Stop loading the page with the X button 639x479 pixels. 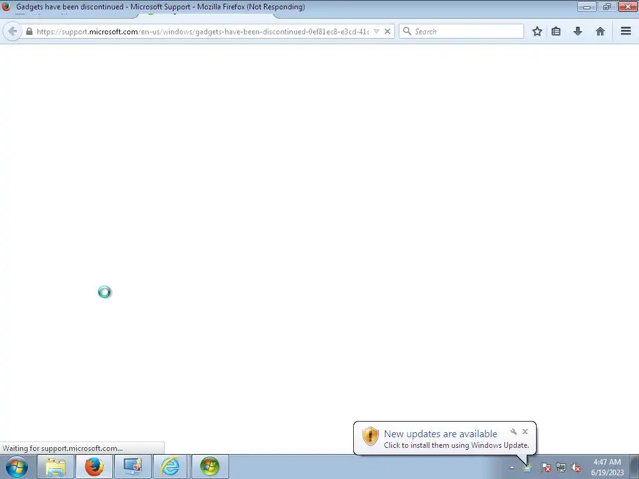coord(388,31)
